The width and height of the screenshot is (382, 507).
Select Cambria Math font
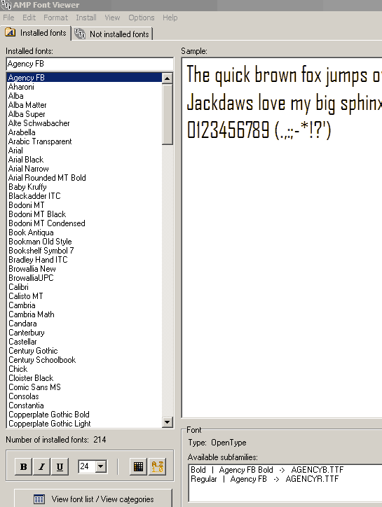pos(84,314)
